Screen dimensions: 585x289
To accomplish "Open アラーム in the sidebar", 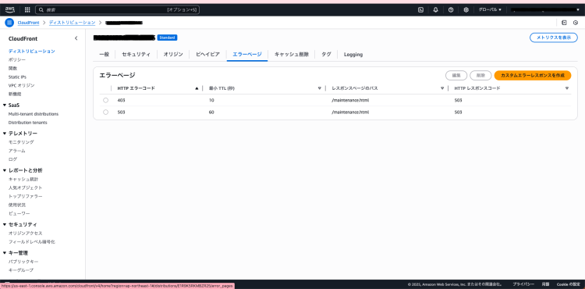I will [x=17, y=151].
